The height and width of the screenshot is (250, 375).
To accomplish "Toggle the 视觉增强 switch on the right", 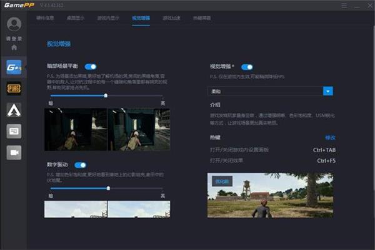I will (x=247, y=67).
